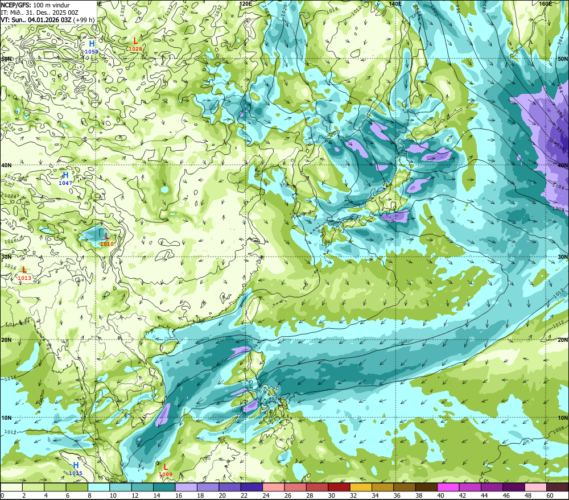Pick the deep indigo 22–24 legend swatch
The height and width of the screenshot is (500, 569).
click(251, 487)
